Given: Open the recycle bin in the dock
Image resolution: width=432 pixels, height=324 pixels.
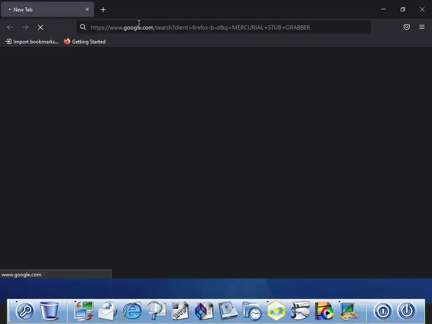Looking at the screenshot, I should [49, 311].
